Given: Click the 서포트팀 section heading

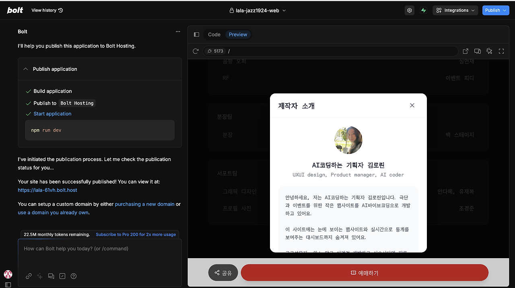Looking at the screenshot, I should pyautogui.click(x=227, y=173).
